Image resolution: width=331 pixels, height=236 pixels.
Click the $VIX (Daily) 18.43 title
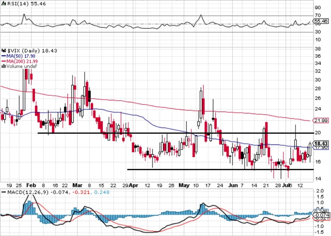pos(32,51)
